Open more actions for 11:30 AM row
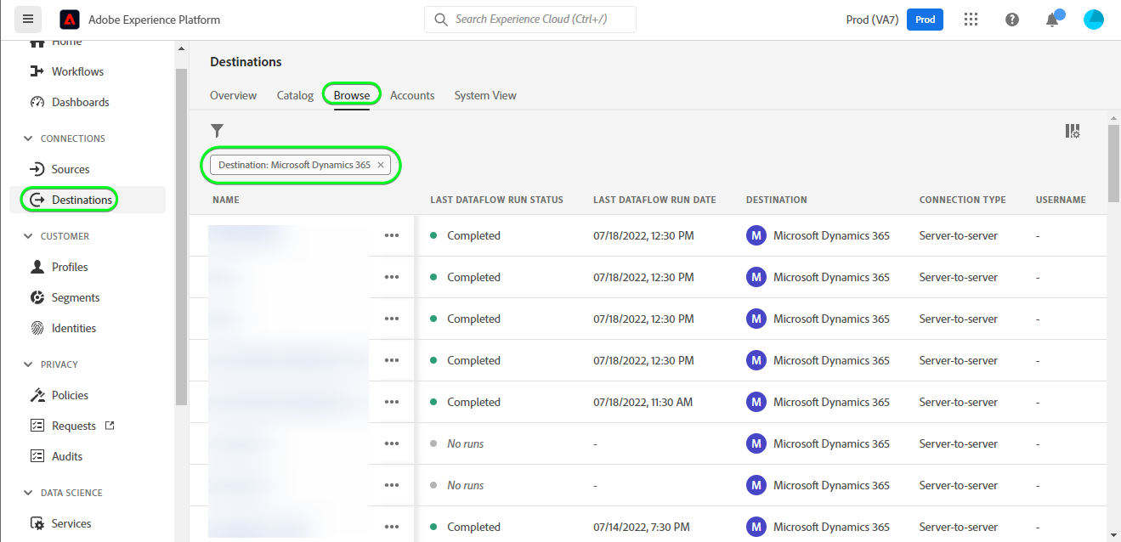This screenshot has height=542, width=1121. coord(392,402)
